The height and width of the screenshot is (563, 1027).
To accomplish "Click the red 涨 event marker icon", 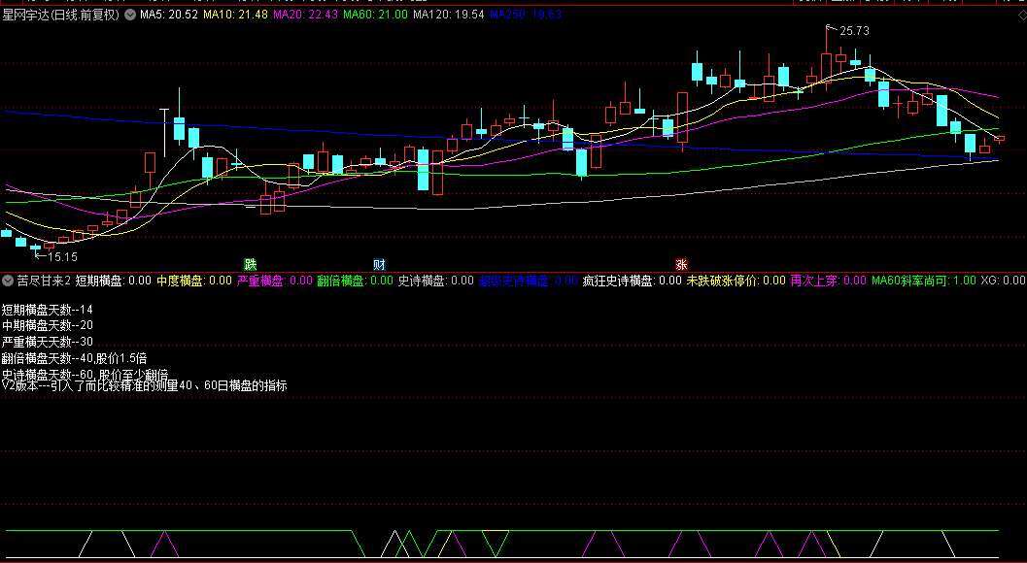I will tap(681, 264).
